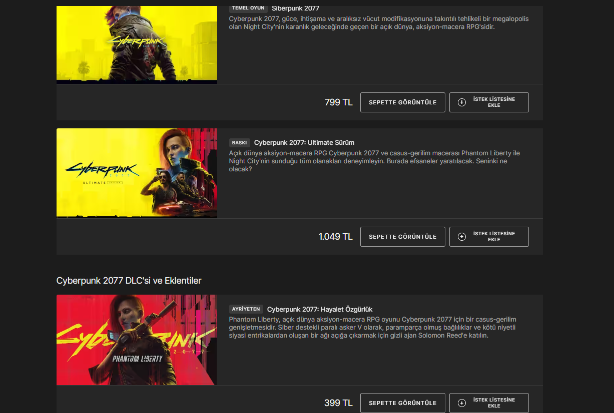Add Cyberpunk 2077: Hayalet Özgürlük to wishlist
The height and width of the screenshot is (413, 614).
click(489, 403)
